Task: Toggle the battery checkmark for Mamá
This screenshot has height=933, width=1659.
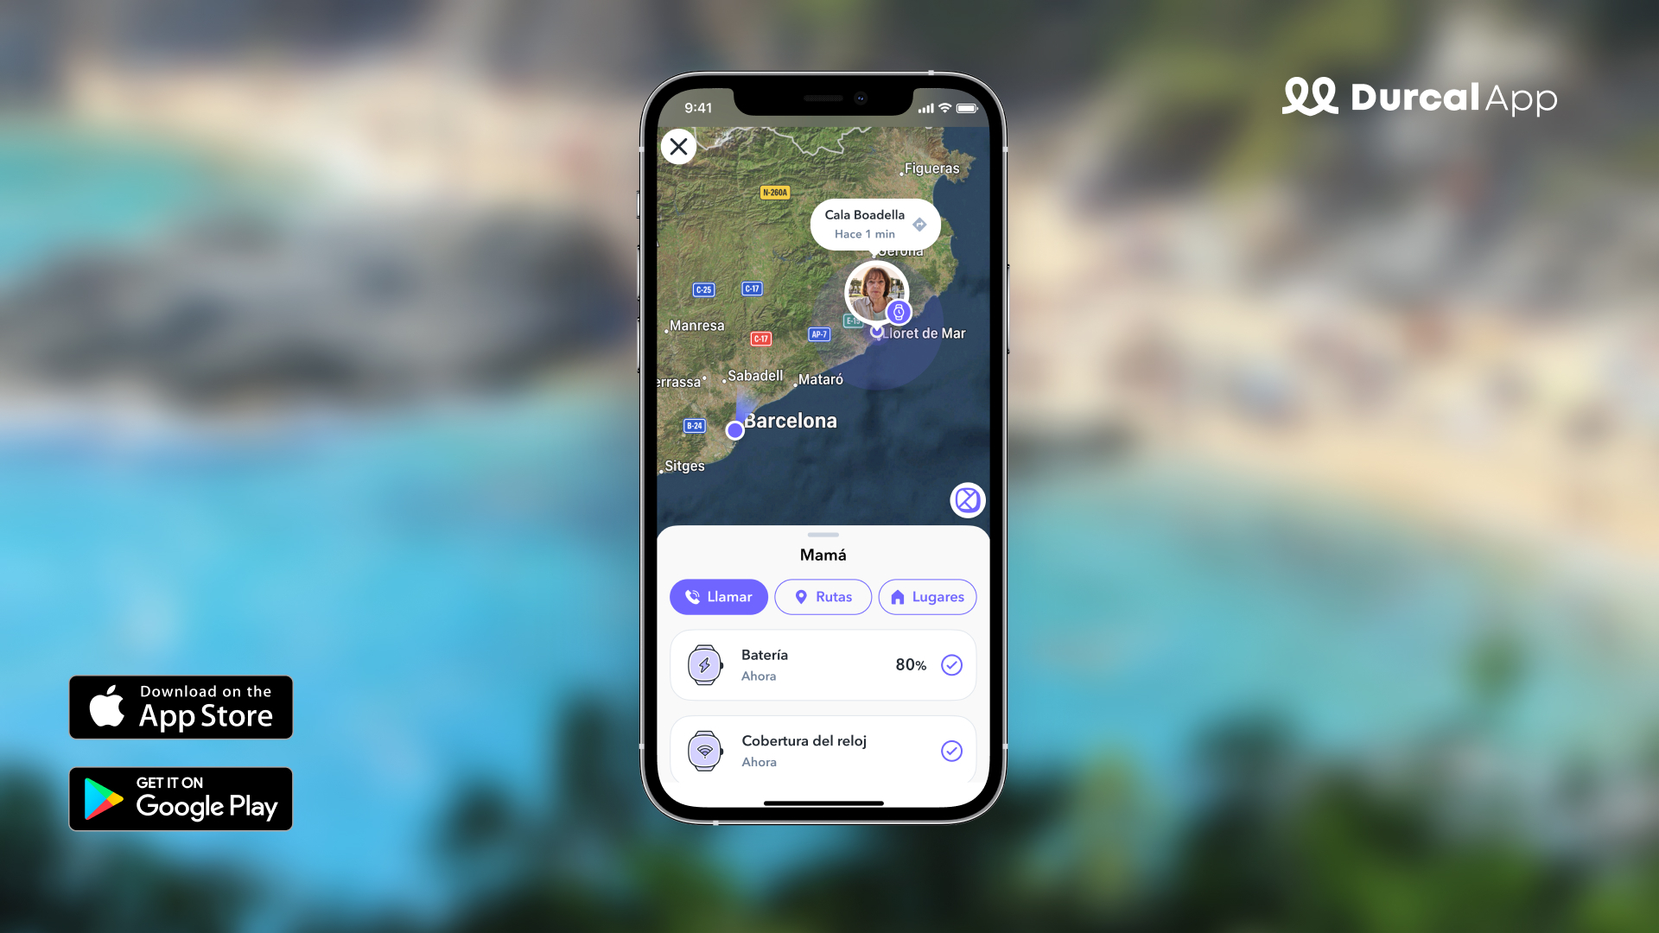Action: pos(951,665)
